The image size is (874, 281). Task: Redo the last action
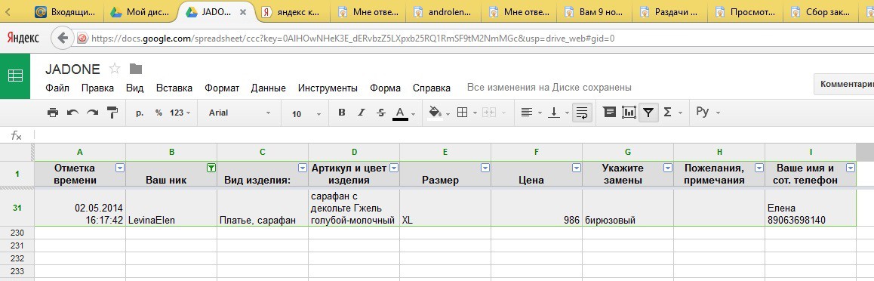(92, 113)
